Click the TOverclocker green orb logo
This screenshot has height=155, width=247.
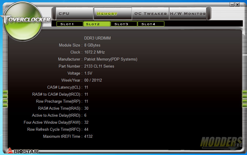pos(23,21)
